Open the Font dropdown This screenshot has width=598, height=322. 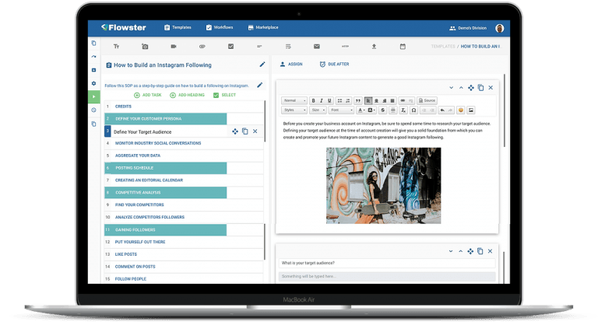[341, 110]
